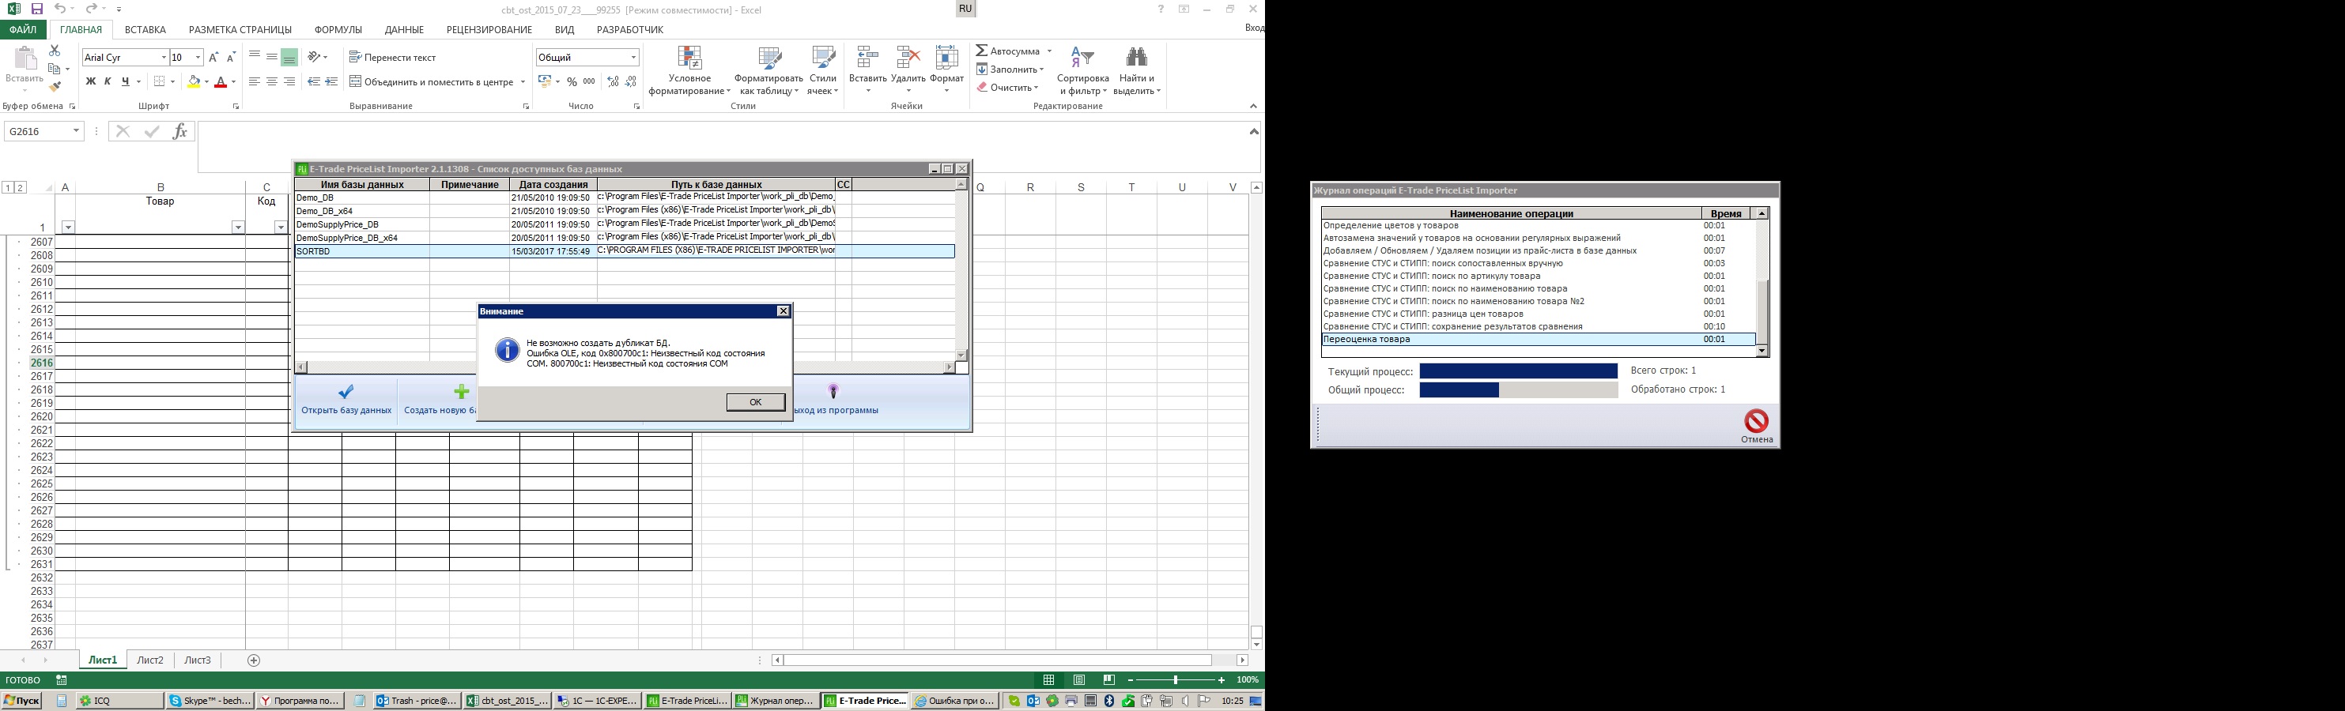Open the filter dropdown in column C header
2345x711 pixels.
[281, 228]
